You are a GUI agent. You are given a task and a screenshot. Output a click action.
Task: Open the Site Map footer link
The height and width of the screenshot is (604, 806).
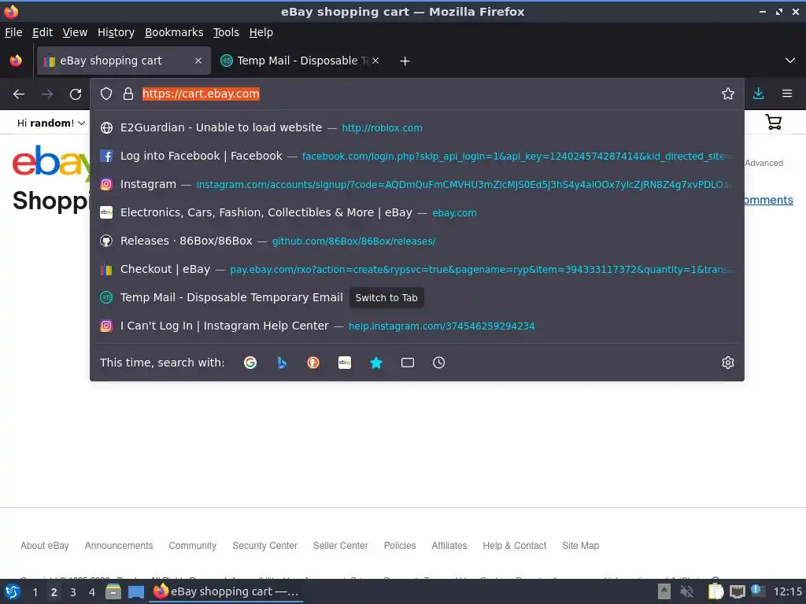point(580,546)
